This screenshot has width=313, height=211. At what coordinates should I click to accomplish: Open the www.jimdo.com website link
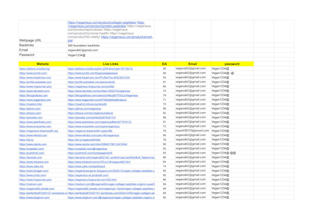click(33, 175)
